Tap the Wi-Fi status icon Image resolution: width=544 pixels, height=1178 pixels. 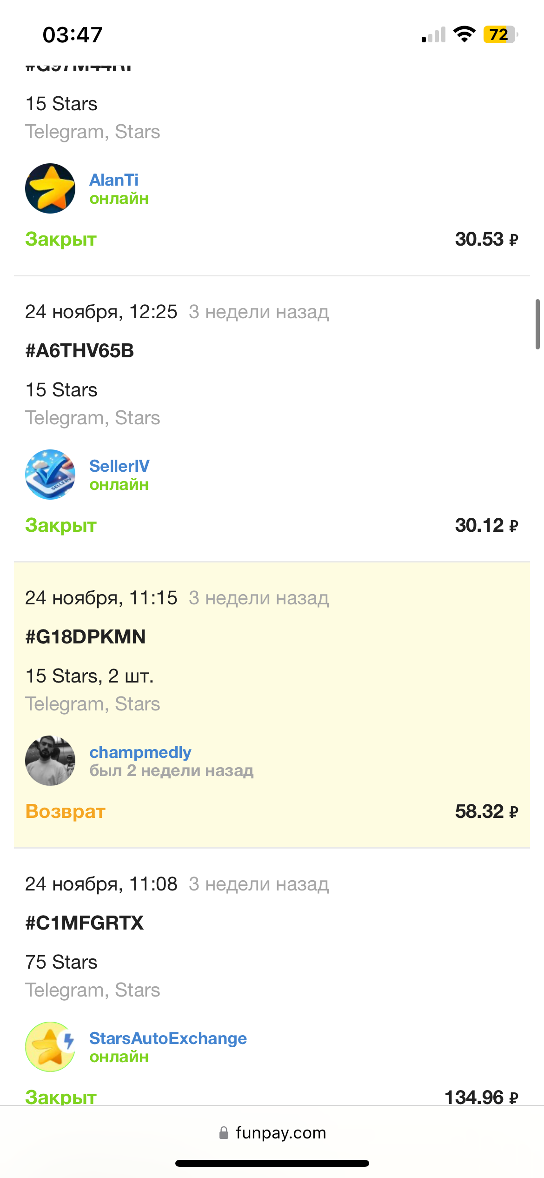(464, 34)
